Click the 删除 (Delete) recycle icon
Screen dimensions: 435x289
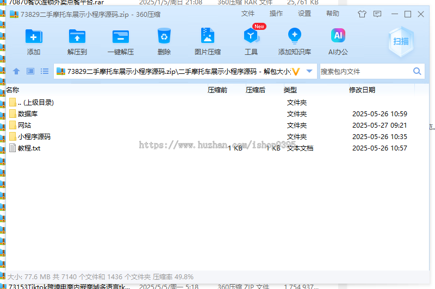[x=164, y=36]
